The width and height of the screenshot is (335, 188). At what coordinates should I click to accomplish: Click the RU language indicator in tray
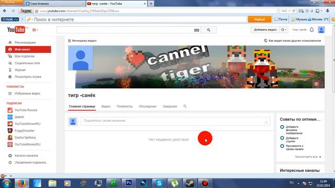click(x=292, y=183)
